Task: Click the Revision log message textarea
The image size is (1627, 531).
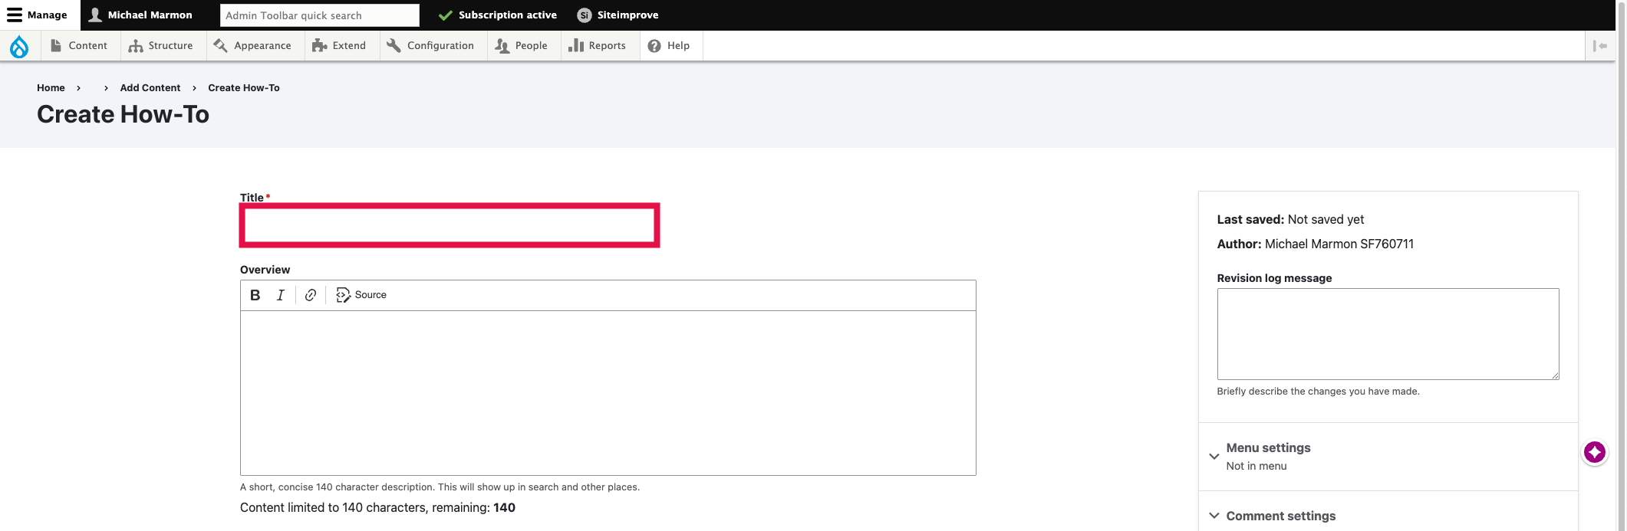Action: (x=1388, y=334)
